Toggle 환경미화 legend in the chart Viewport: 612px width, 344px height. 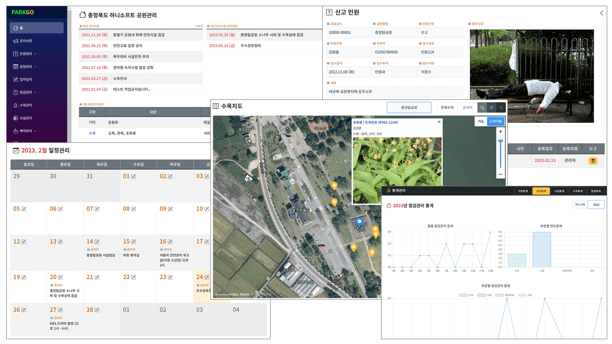(506, 295)
